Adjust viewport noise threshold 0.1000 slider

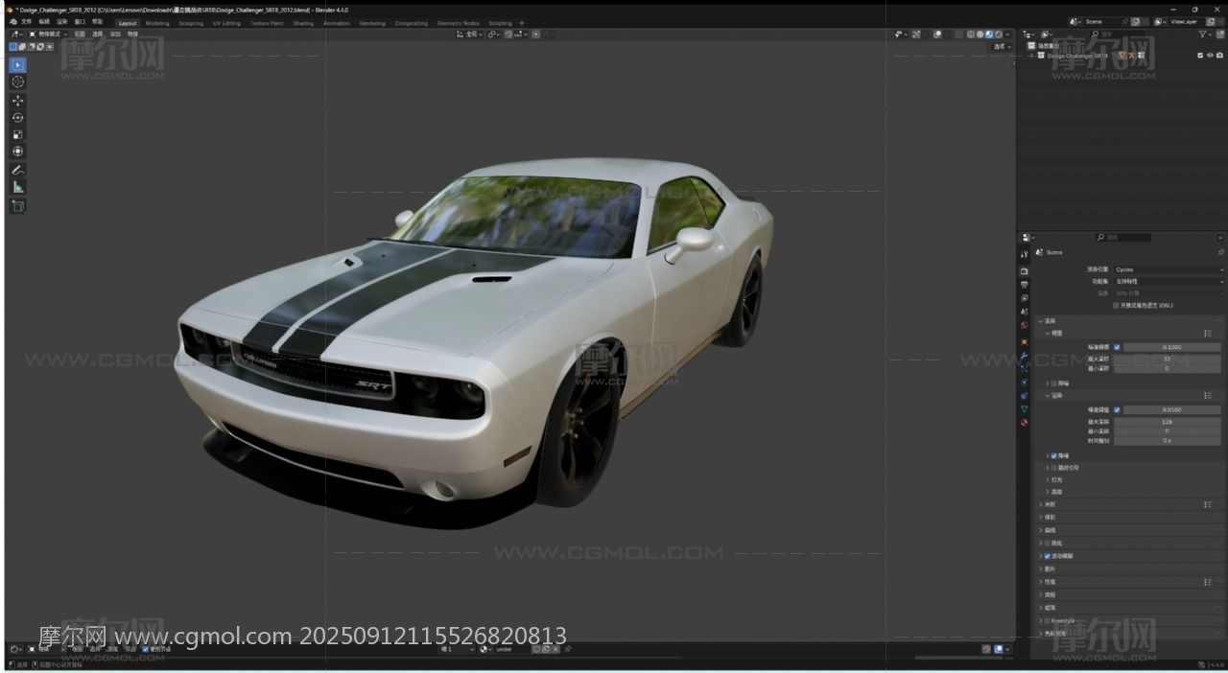1171,347
